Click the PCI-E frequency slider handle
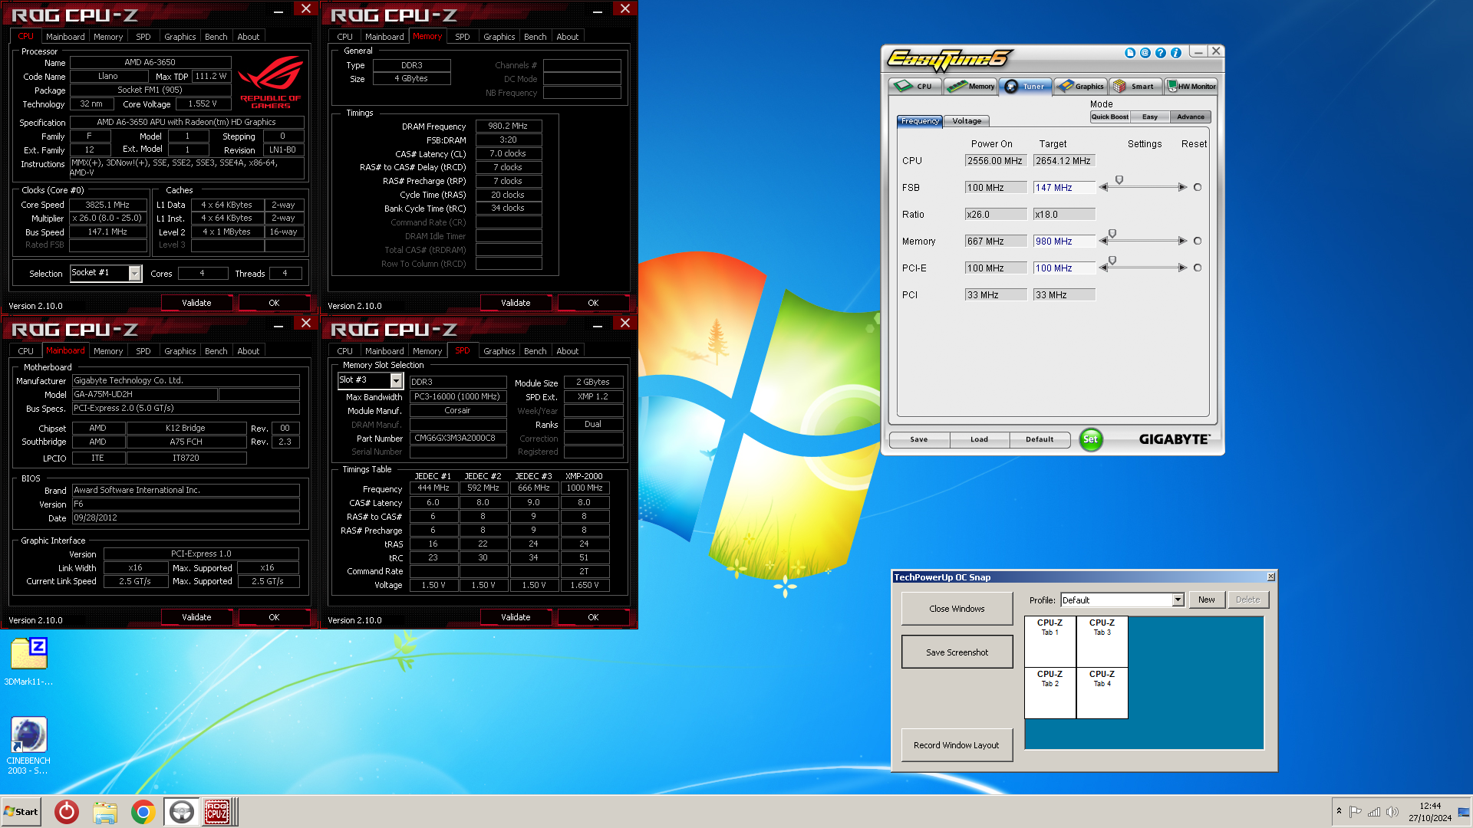The height and width of the screenshot is (828, 1473). [x=1112, y=261]
